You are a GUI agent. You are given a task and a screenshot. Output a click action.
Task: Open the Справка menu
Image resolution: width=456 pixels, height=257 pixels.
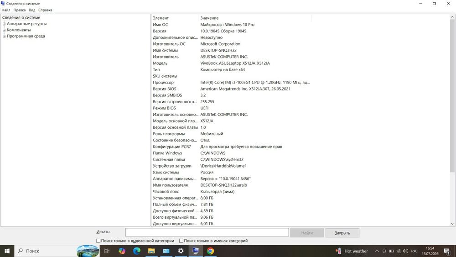point(45,10)
